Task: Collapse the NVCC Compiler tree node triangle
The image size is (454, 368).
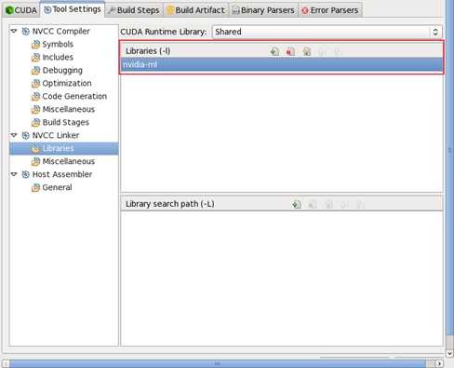Action: coord(14,31)
